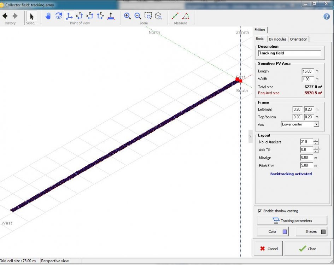The width and height of the screenshot is (334, 265).
Task: Select the measure distance tool
Action: [x=175, y=16]
